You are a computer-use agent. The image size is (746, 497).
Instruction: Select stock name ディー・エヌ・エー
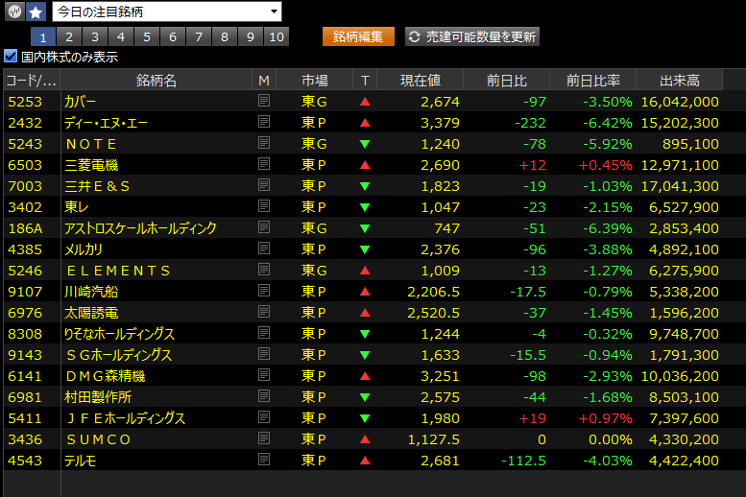click(107, 123)
